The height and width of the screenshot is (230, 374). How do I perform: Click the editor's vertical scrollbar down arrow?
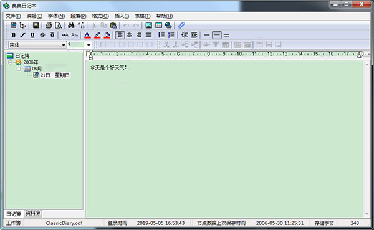coord(367,214)
